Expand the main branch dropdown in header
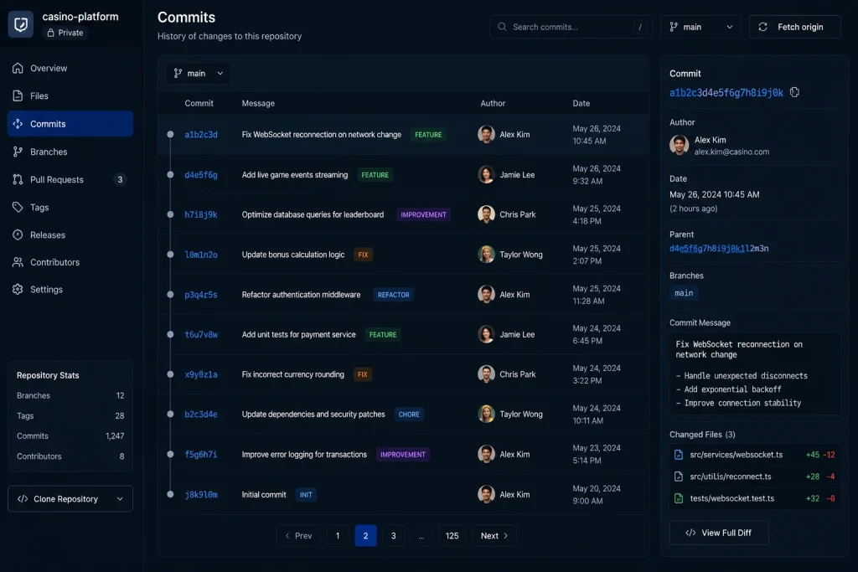 pos(701,27)
